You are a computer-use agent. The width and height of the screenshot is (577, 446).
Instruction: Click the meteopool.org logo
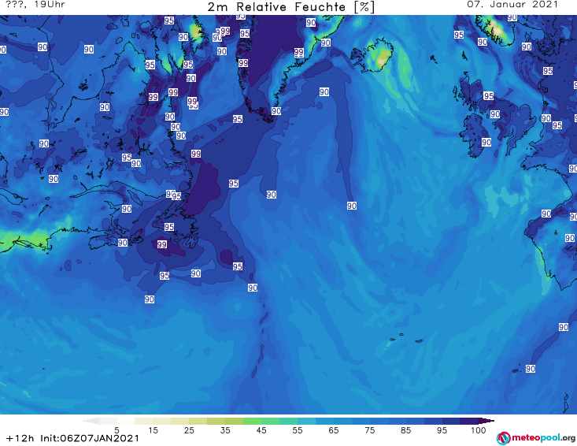[536, 438]
